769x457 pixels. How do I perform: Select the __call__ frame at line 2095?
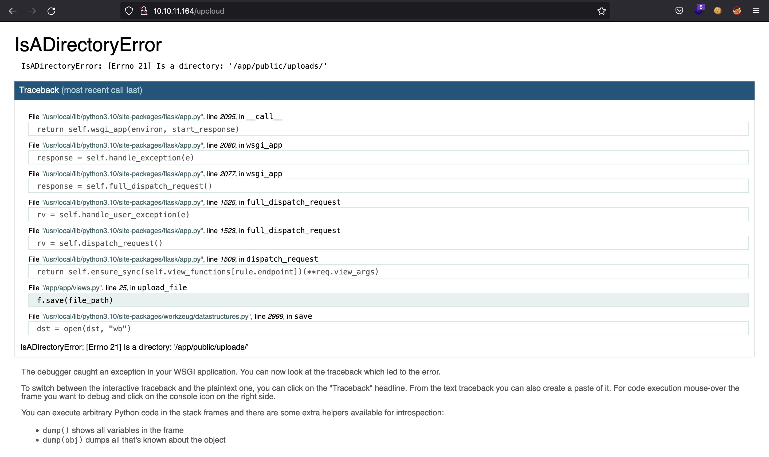tap(155, 117)
